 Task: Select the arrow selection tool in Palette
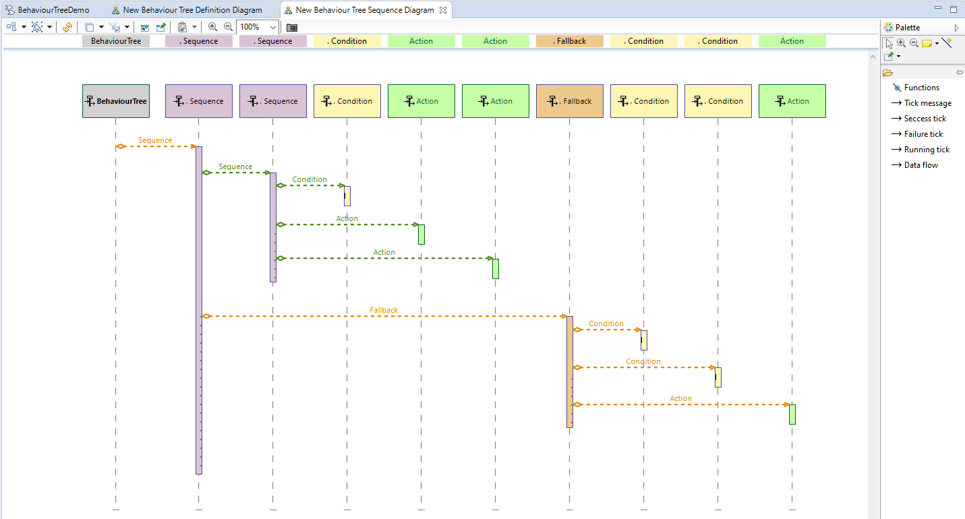889,43
